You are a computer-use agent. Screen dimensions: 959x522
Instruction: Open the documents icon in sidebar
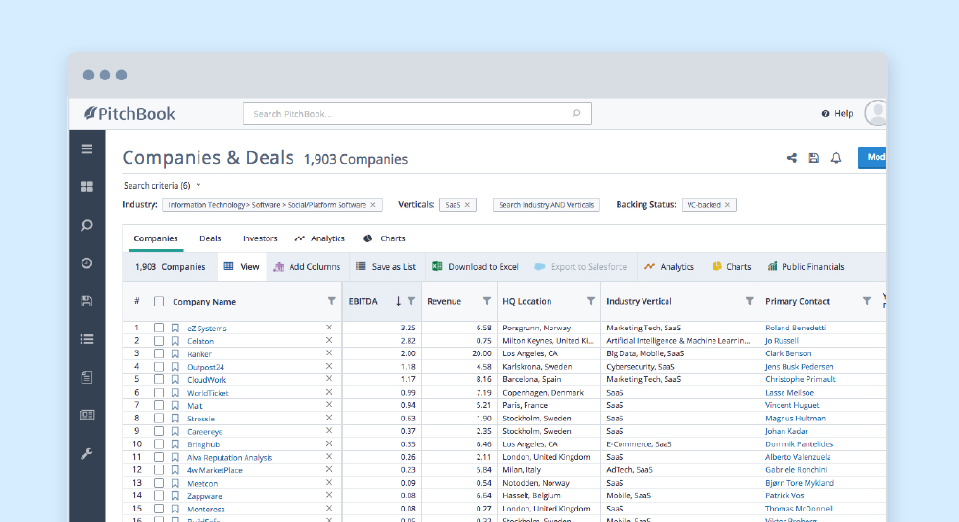tap(87, 377)
